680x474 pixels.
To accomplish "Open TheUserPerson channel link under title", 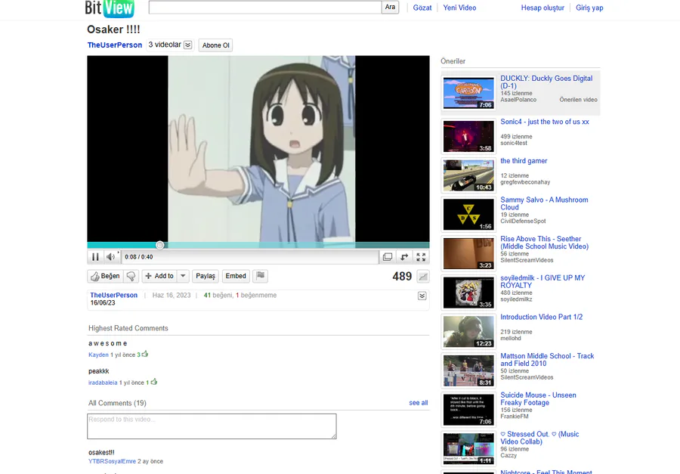I will click(115, 45).
